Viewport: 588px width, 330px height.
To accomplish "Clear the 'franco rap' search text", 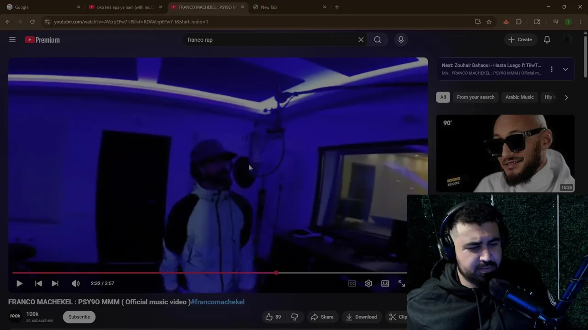I will point(361,40).
